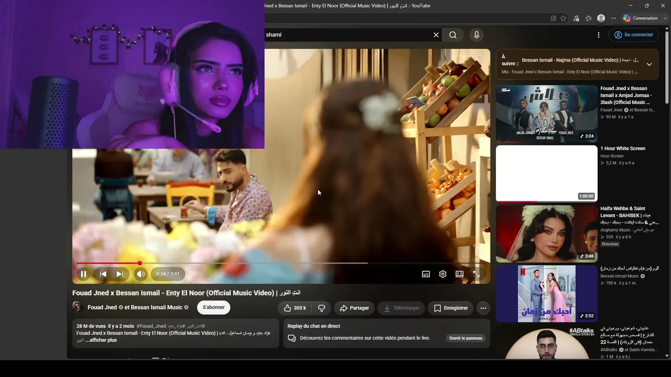The width and height of the screenshot is (671, 377).
Task: Skip to the next video
Action: point(120,274)
